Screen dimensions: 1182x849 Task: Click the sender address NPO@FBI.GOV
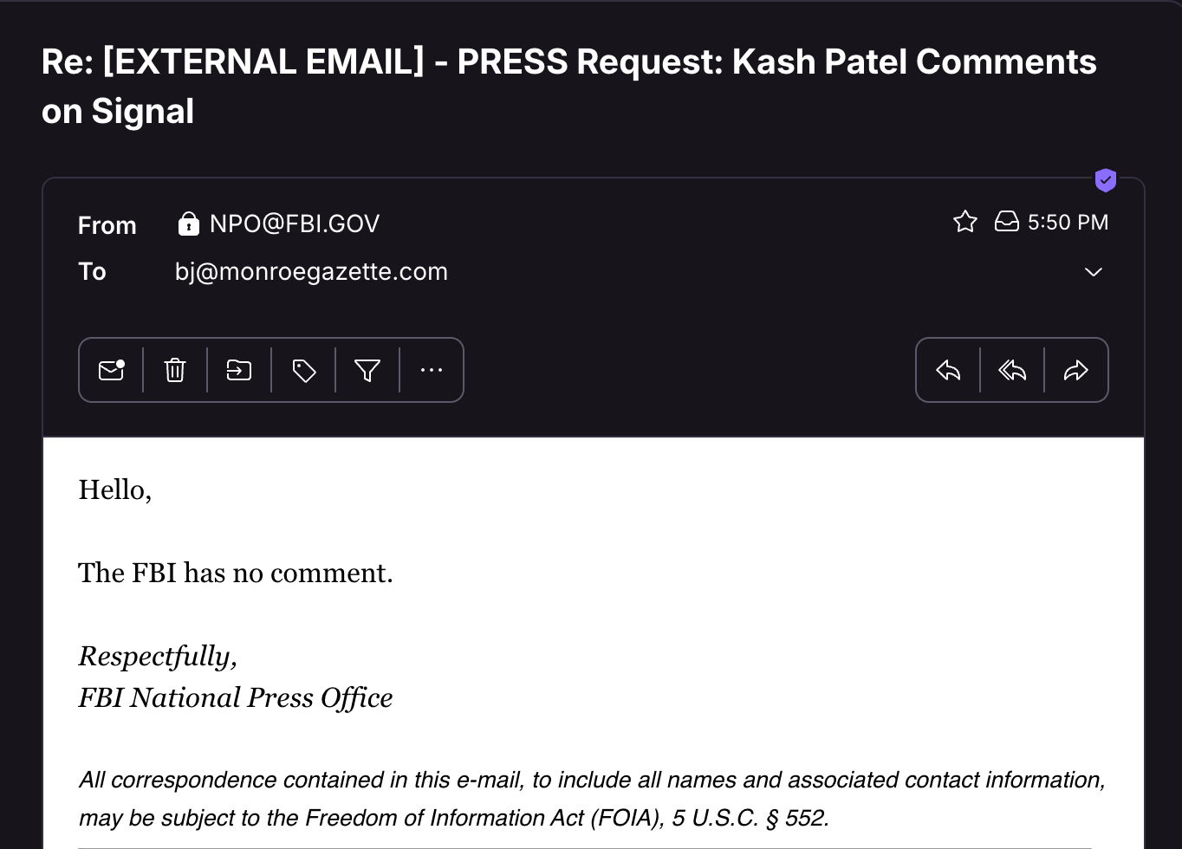tap(295, 224)
